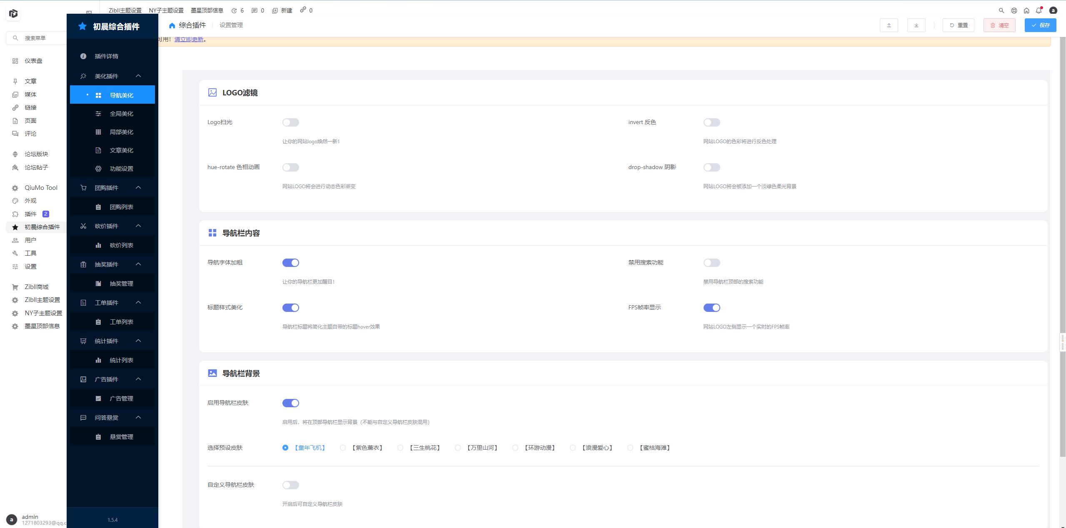Screen dimensions: 1066x528
Task: Select the 【紫色薰衣】 preset skin radio
Action: (x=343, y=448)
